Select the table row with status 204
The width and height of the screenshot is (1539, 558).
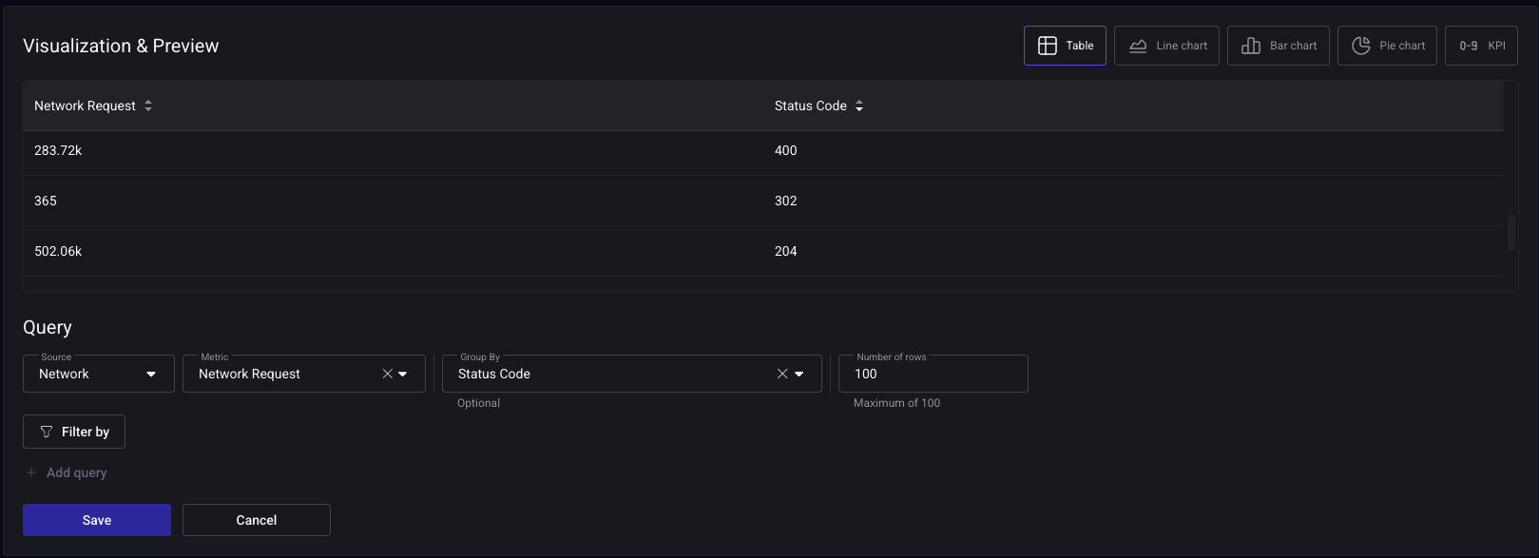pos(760,251)
